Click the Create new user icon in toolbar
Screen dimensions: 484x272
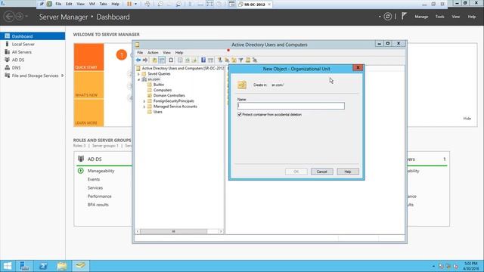click(x=220, y=60)
